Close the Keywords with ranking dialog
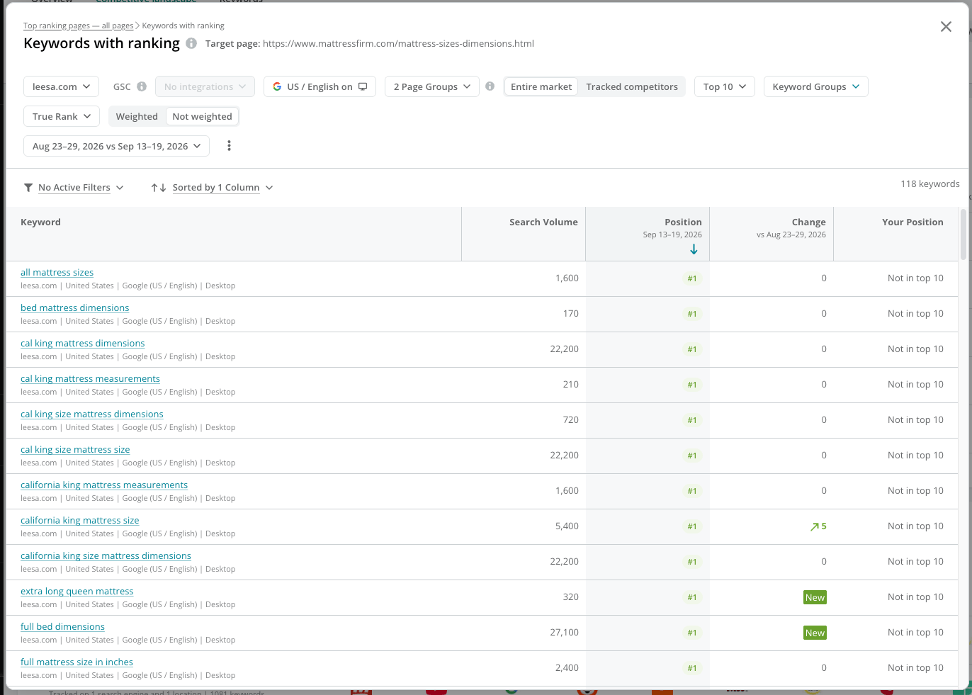The image size is (972, 695). click(946, 27)
